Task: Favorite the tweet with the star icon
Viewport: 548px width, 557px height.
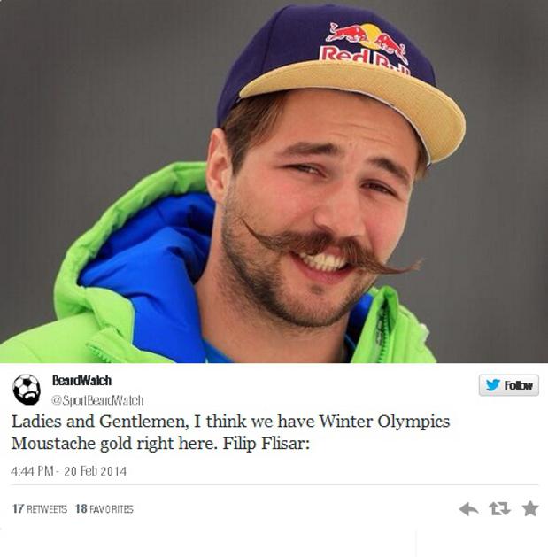Action: (530, 508)
